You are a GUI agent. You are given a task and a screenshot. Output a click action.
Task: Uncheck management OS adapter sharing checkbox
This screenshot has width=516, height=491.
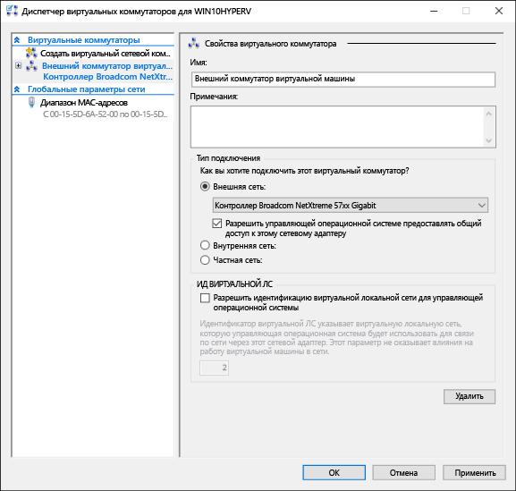coord(217,224)
